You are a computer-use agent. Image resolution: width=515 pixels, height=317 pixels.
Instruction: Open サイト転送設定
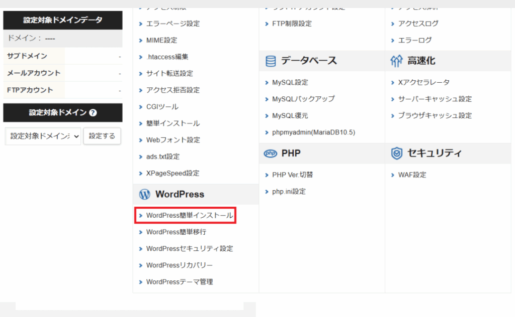(x=169, y=74)
